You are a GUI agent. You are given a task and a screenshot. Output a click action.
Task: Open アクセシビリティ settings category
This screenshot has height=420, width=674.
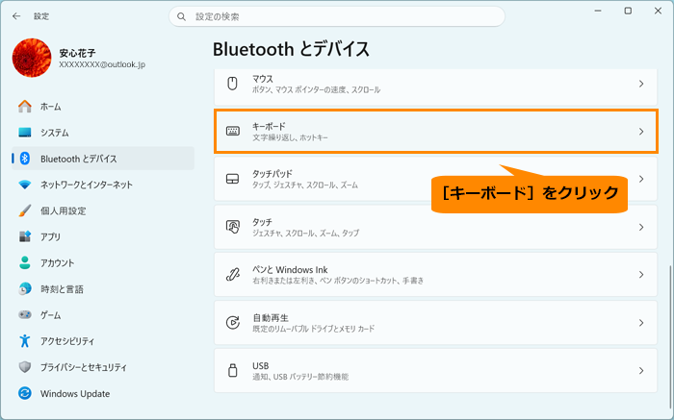click(103, 341)
